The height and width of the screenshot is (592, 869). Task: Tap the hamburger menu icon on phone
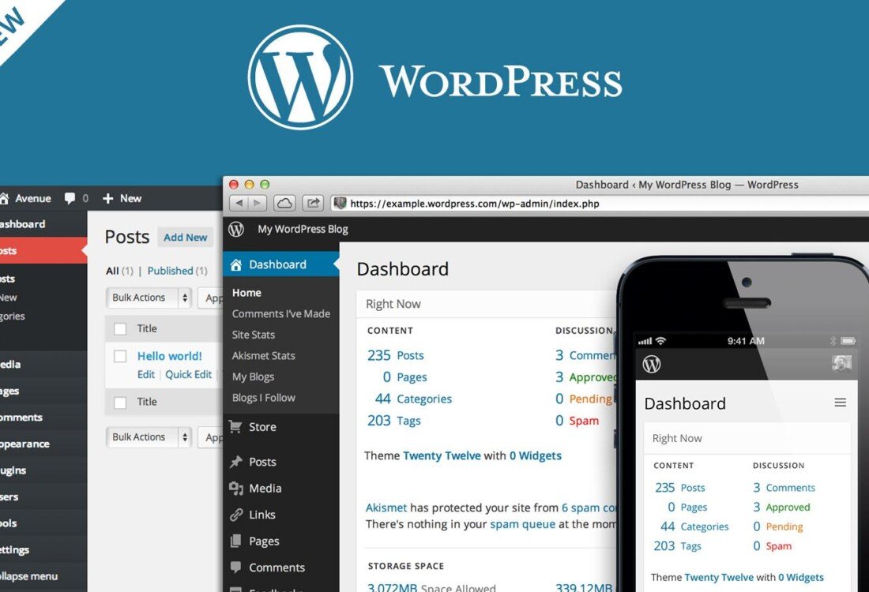(x=841, y=403)
